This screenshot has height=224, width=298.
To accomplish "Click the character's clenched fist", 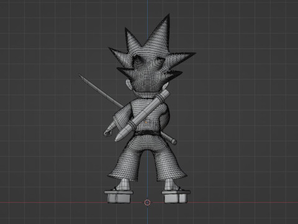I will coord(107,133).
